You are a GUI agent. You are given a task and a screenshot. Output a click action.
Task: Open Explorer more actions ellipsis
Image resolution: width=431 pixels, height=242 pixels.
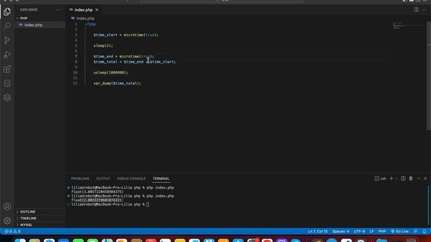click(x=59, y=9)
